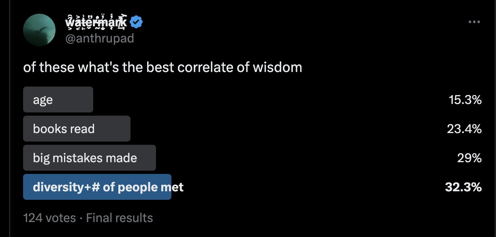Click the 23.4% result for books read
This screenshot has height=237, width=496.
point(464,129)
